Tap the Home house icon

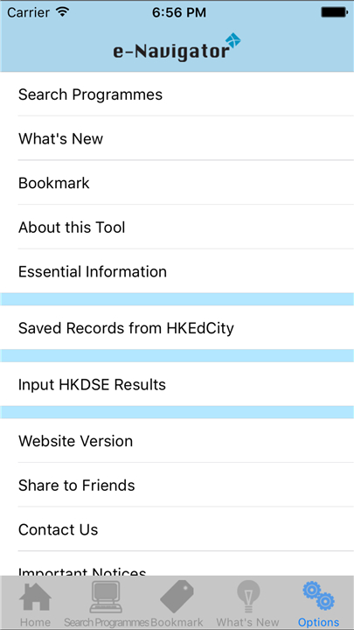35,597
